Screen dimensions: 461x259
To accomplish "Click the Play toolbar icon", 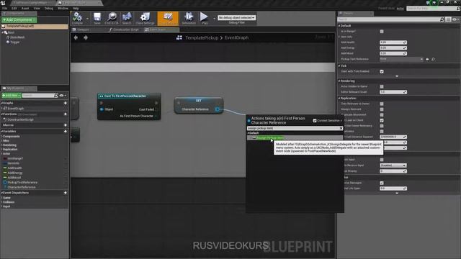I will click(204, 17).
